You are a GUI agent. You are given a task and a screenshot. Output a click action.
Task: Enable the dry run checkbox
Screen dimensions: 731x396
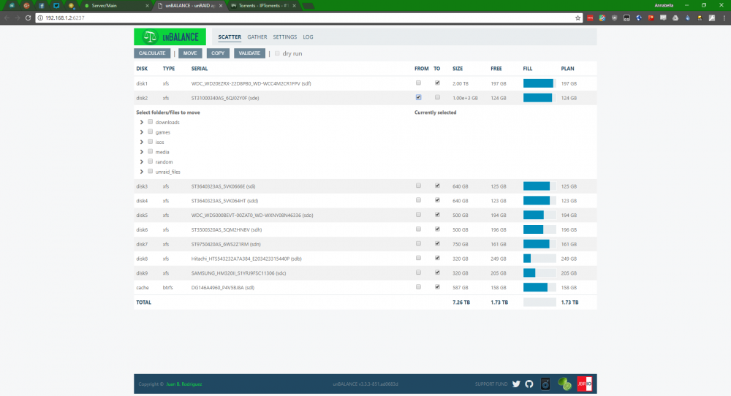(277, 53)
